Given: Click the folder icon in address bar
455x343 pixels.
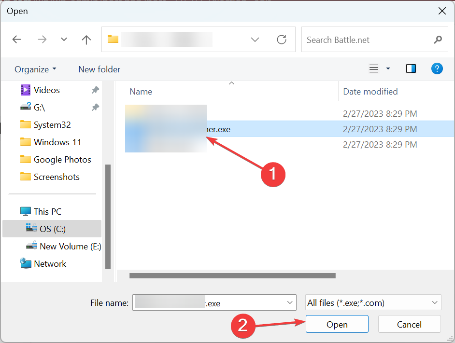Looking at the screenshot, I should tap(113, 39).
